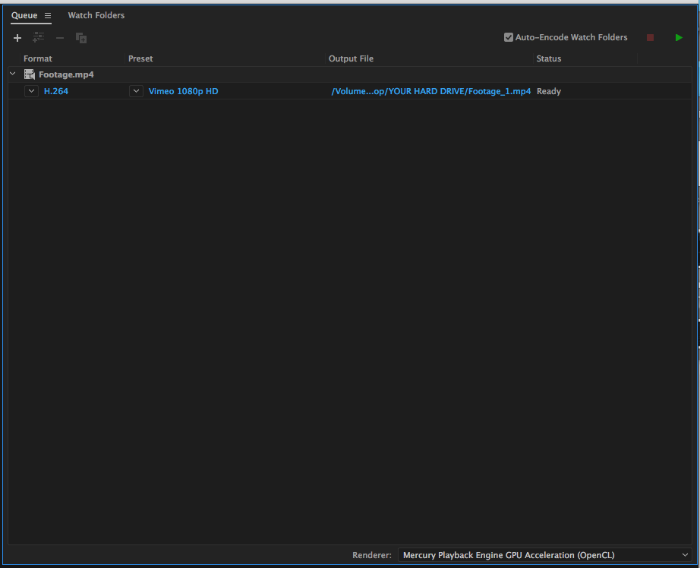The height and width of the screenshot is (568, 700).
Task: Click the H.264 format link
Action: point(56,91)
